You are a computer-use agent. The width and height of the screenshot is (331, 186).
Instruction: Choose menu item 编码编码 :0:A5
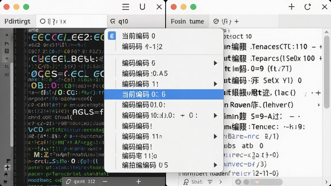click(x=164, y=73)
